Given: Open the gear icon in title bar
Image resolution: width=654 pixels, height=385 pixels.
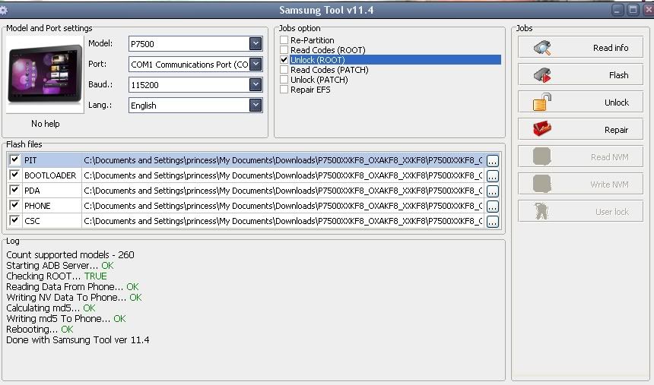Looking at the screenshot, I should 3,10.
